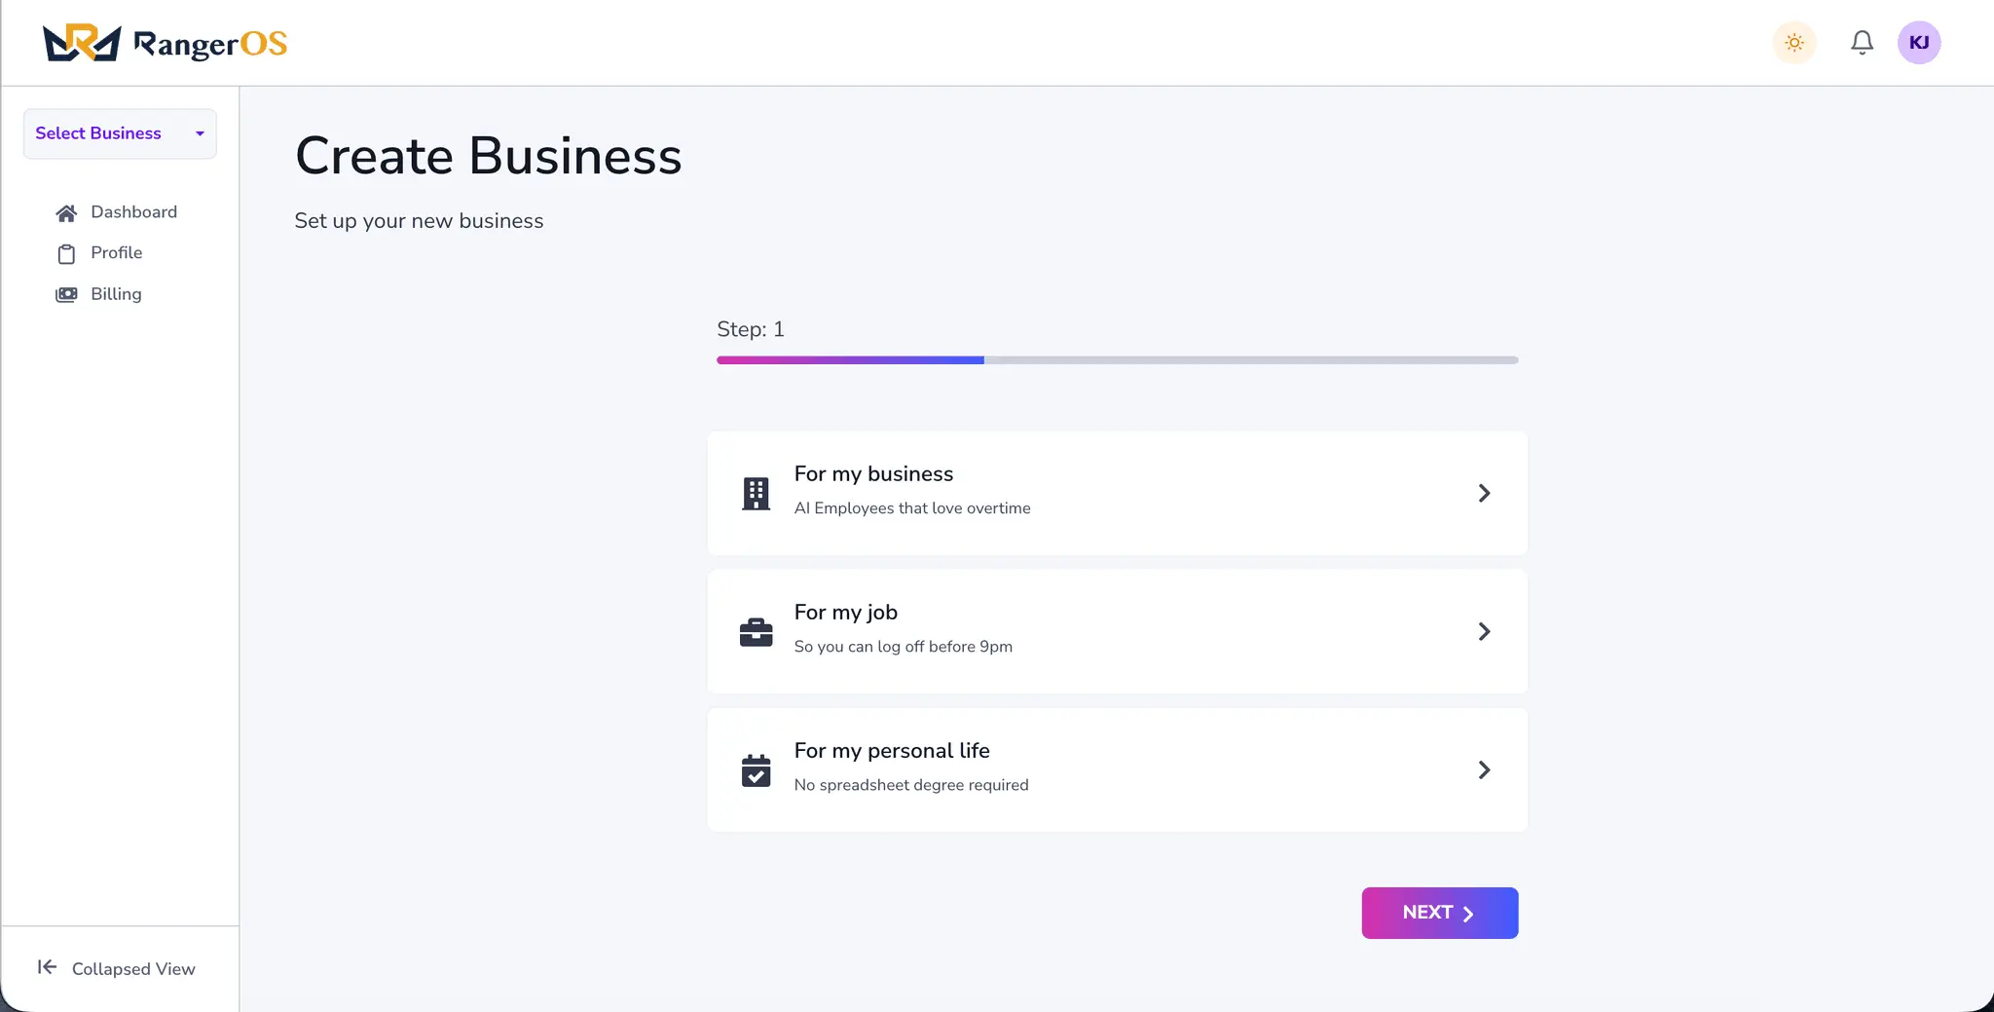Screen dimensions: 1994x1012
Task: Choose the For my business option
Action: (1117, 493)
